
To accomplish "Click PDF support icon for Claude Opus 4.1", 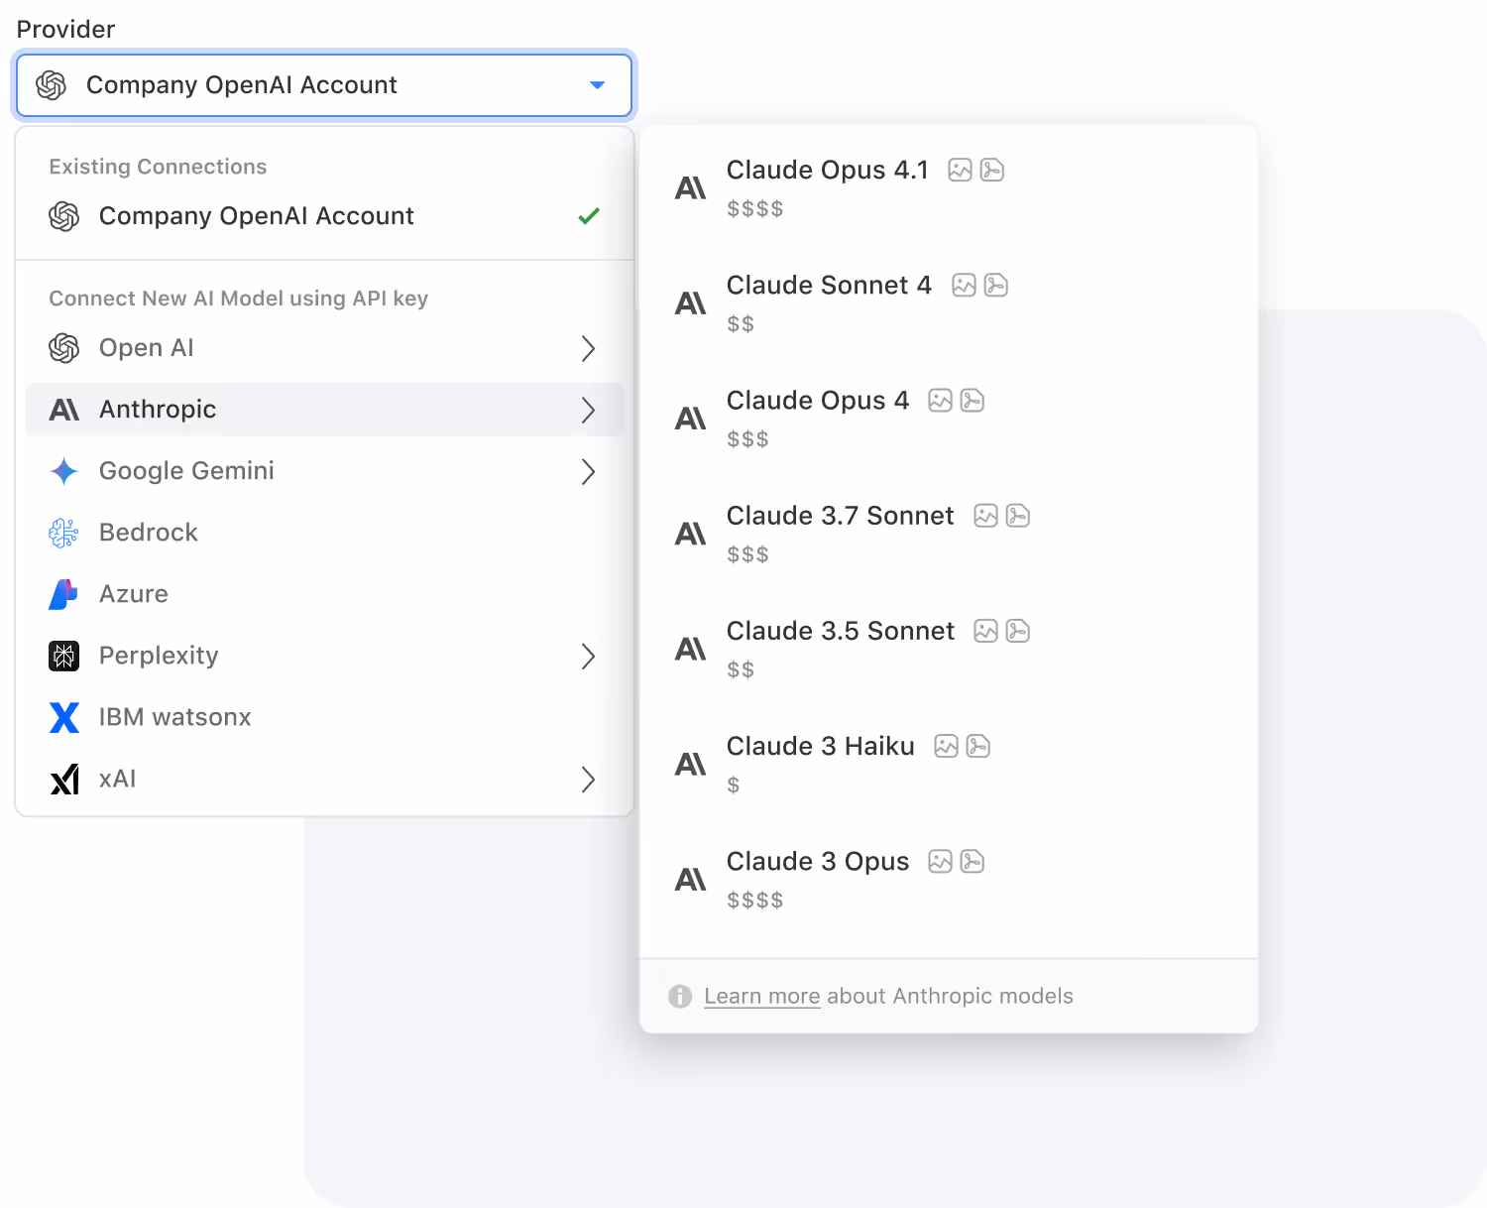I will [x=992, y=170].
